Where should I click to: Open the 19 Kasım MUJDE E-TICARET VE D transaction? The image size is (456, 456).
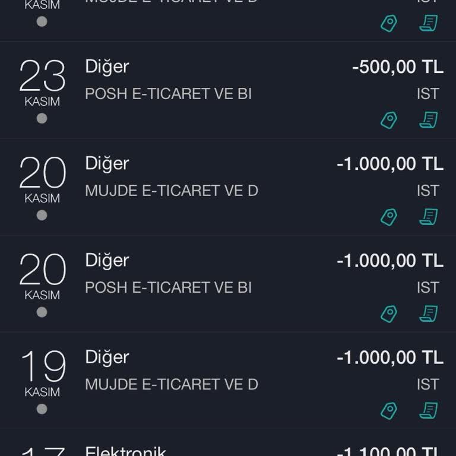click(172, 384)
